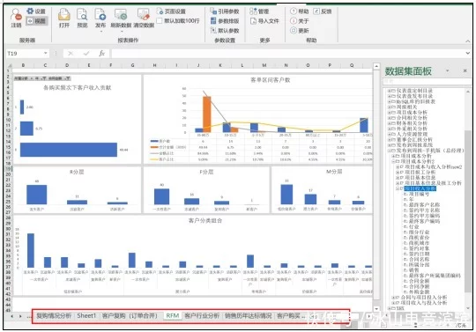Viewport: 476px width, 332px height.
Task: Enable 默认加载100行 checkbox
Action: 160,20
